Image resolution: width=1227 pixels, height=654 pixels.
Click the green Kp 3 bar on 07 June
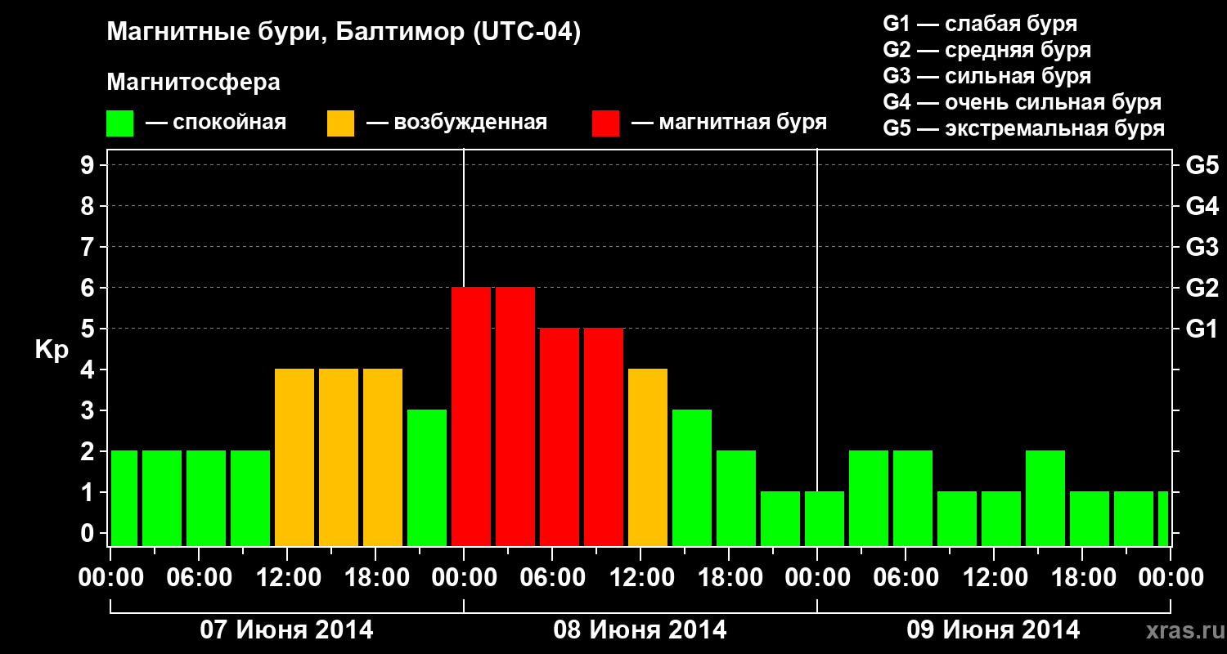[427, 478]
